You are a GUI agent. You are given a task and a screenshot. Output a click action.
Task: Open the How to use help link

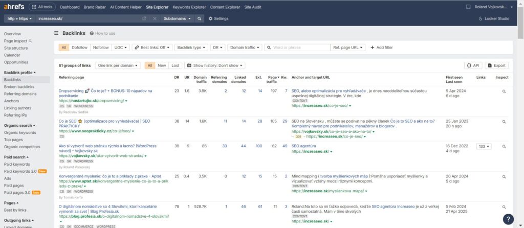coord(102,33)
